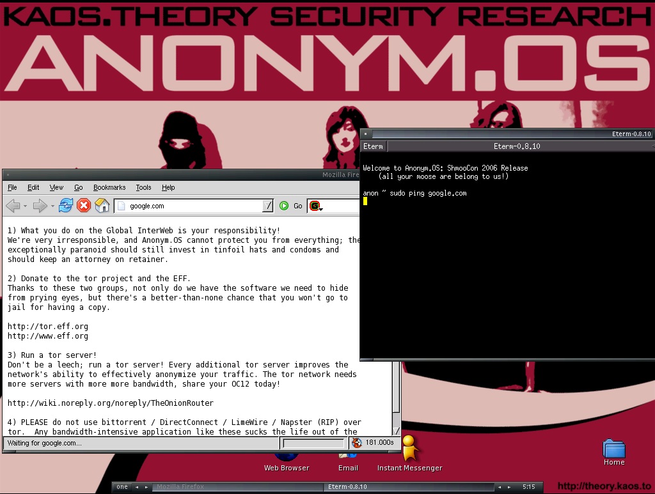Switch to next workspace using right pager arrow
This screenshot has width=655, height=494.
click(x=146, y=487)
